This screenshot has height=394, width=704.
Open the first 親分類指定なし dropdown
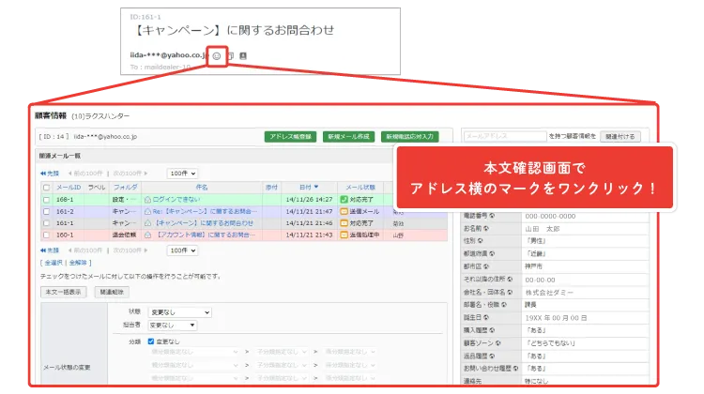pyautogui.click(x=194, y=352)
